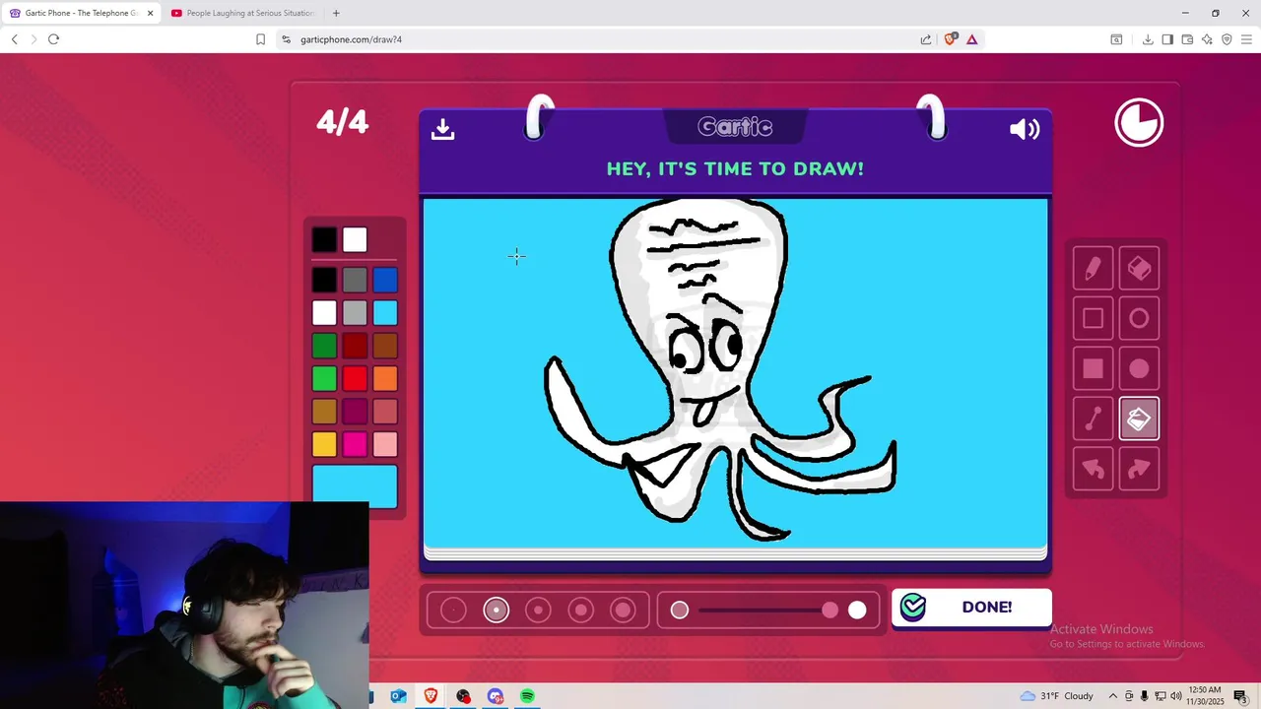Pick the dark red palette color
The image size is (1261, 709).
355,346
